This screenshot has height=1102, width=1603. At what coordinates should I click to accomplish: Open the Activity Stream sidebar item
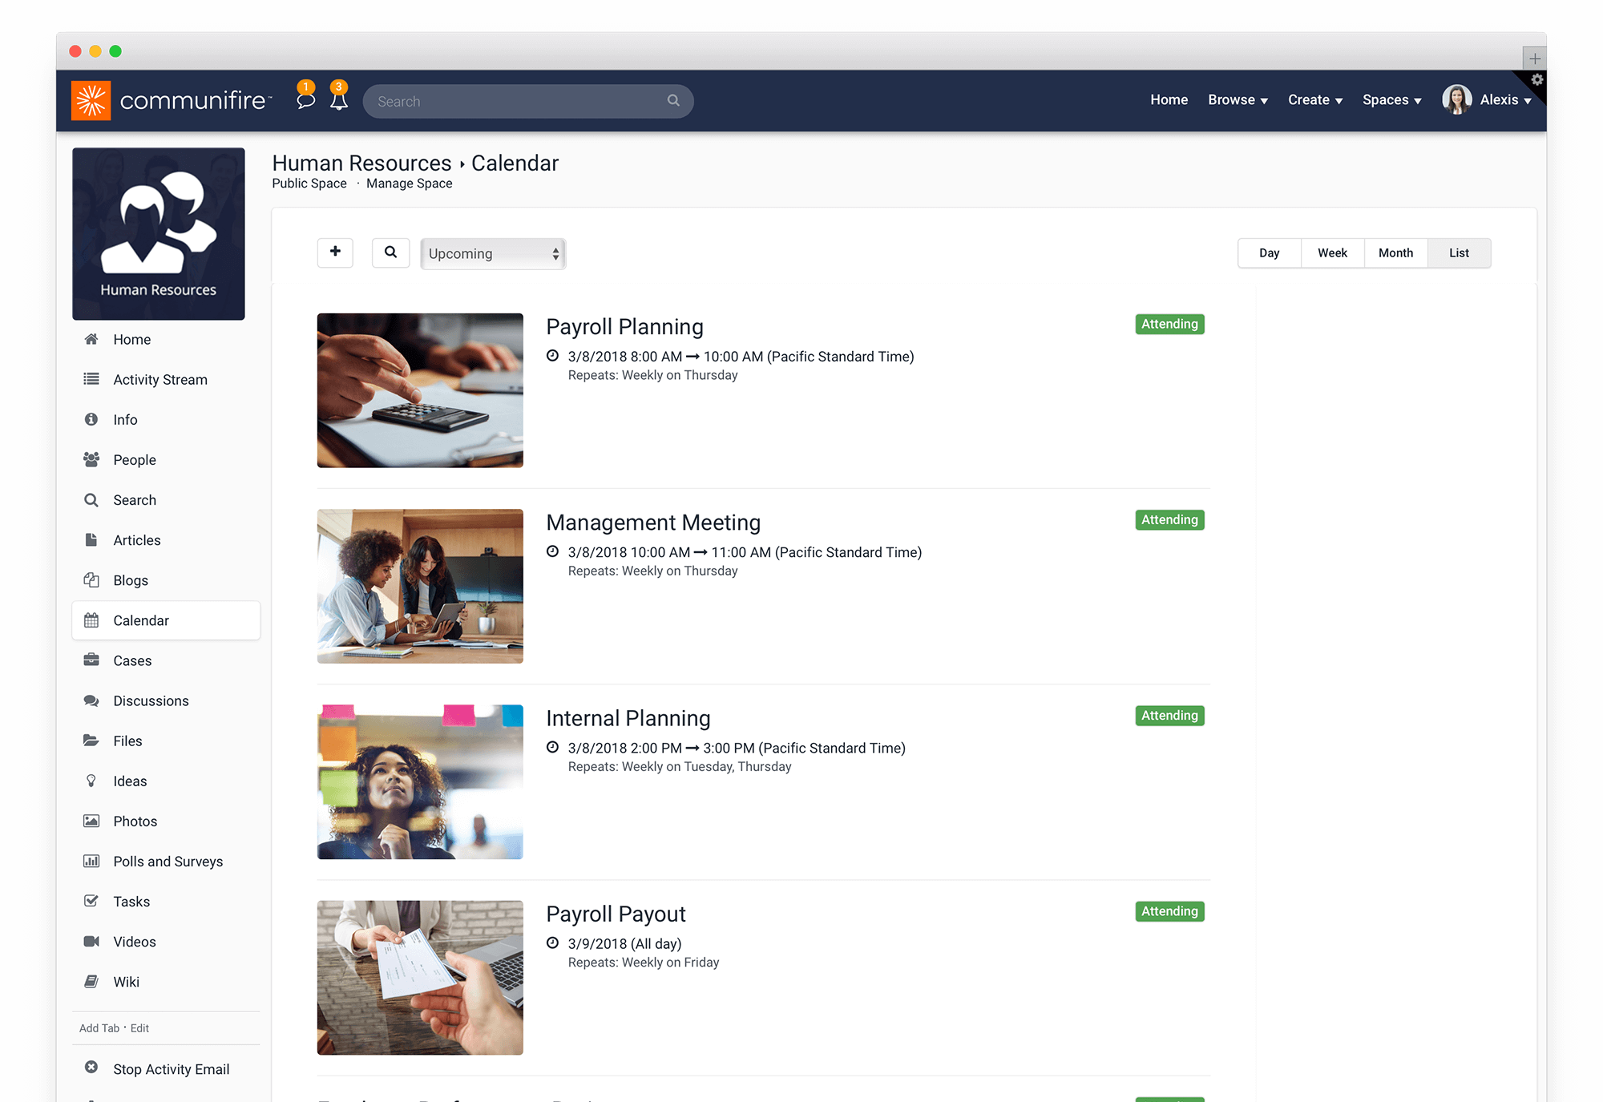click(159, 379)
